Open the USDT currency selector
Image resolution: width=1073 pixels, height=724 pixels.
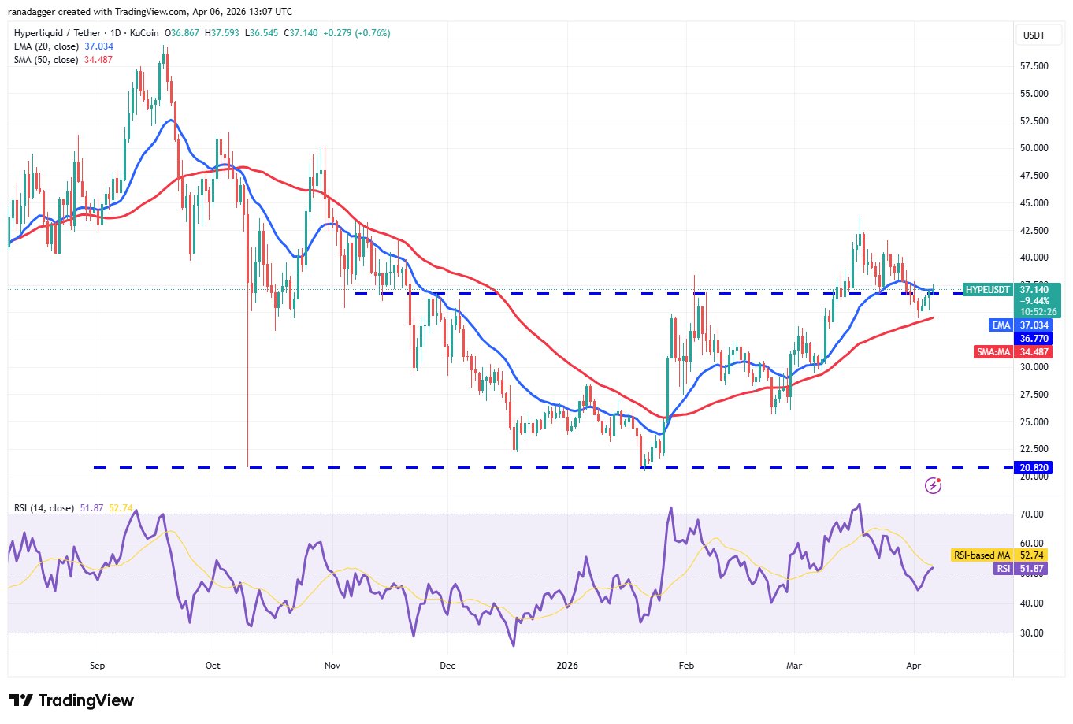(1034, 35)
